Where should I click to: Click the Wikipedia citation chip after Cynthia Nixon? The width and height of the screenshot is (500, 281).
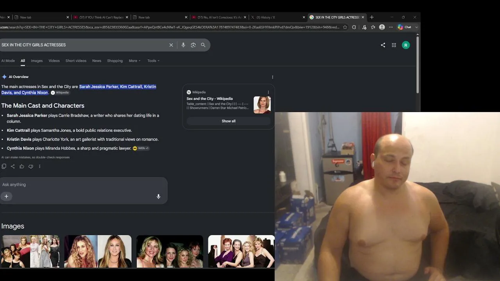(60, 93)
